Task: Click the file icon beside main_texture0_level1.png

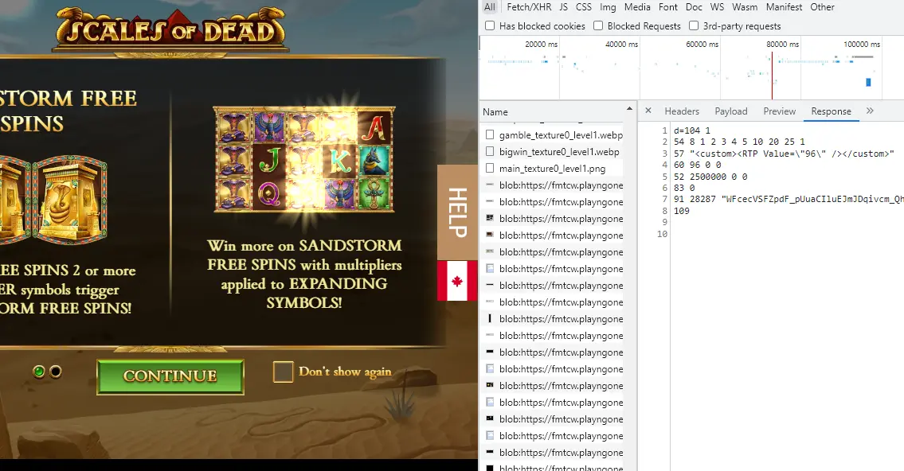Action: pyautogui.click(x=490, y=168)
